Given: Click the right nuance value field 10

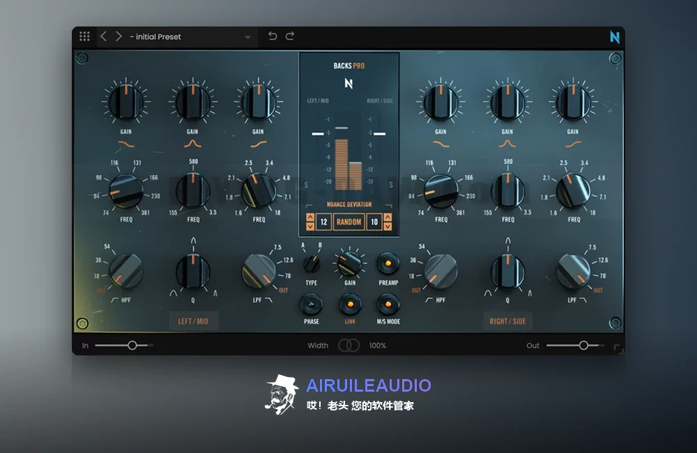Looking at the screenshot, I should [374, 222].
